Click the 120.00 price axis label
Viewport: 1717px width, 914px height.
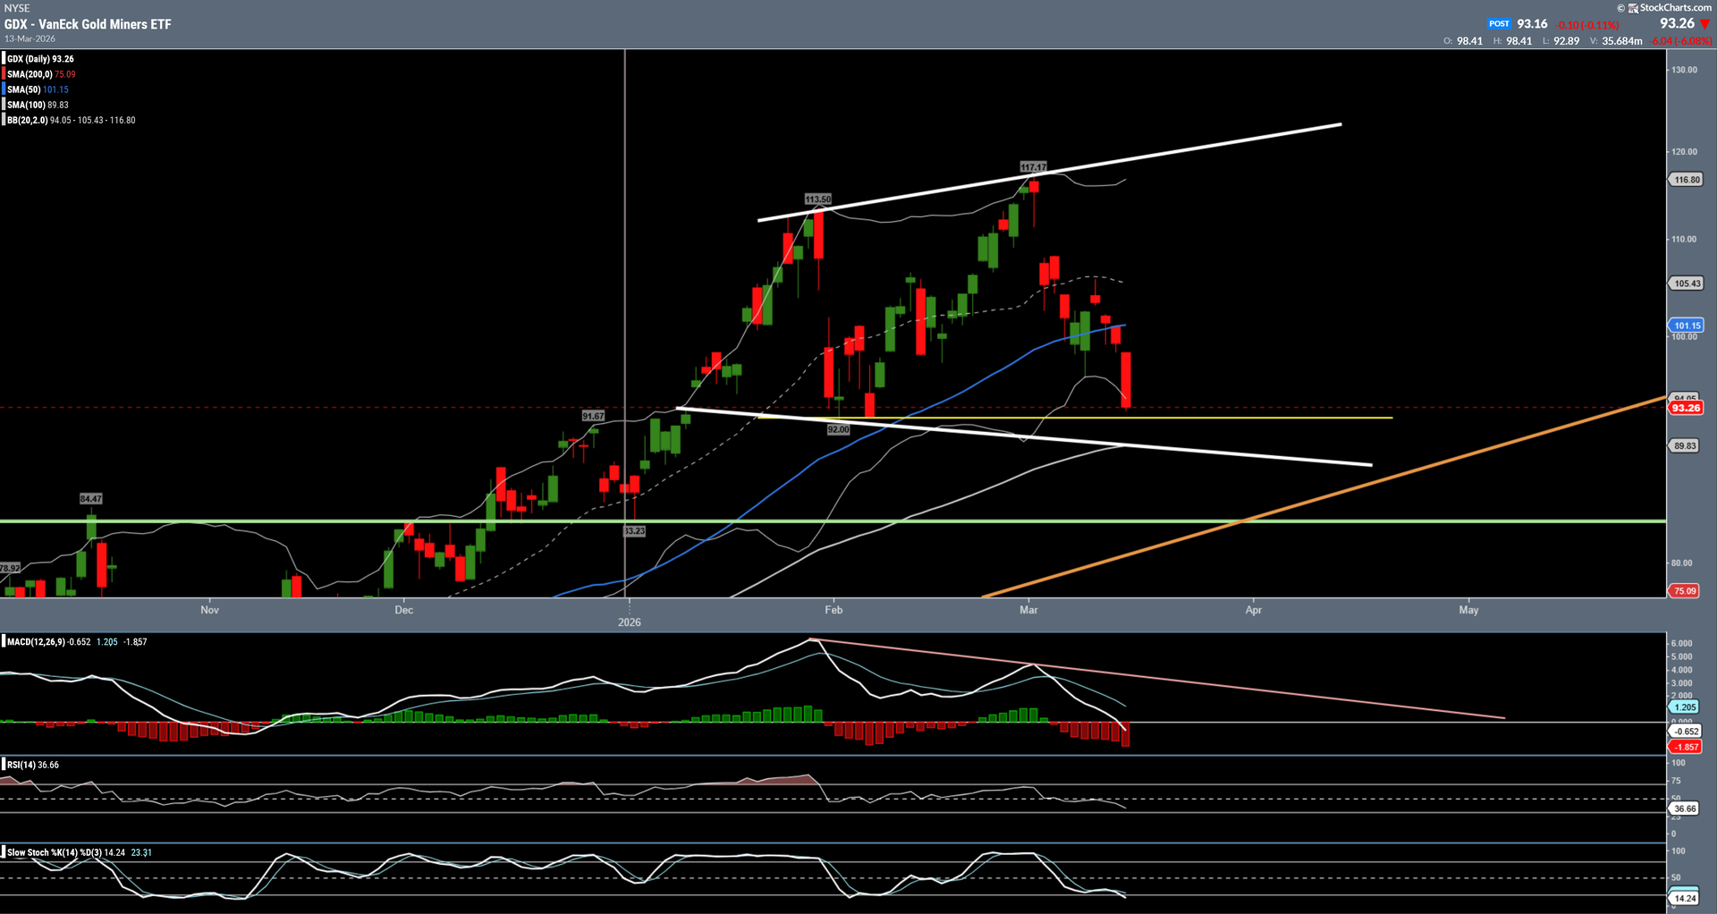(1685, 152)
